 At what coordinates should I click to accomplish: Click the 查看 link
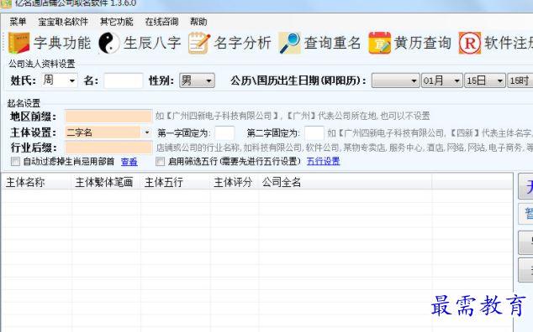(x=129, y=162)
